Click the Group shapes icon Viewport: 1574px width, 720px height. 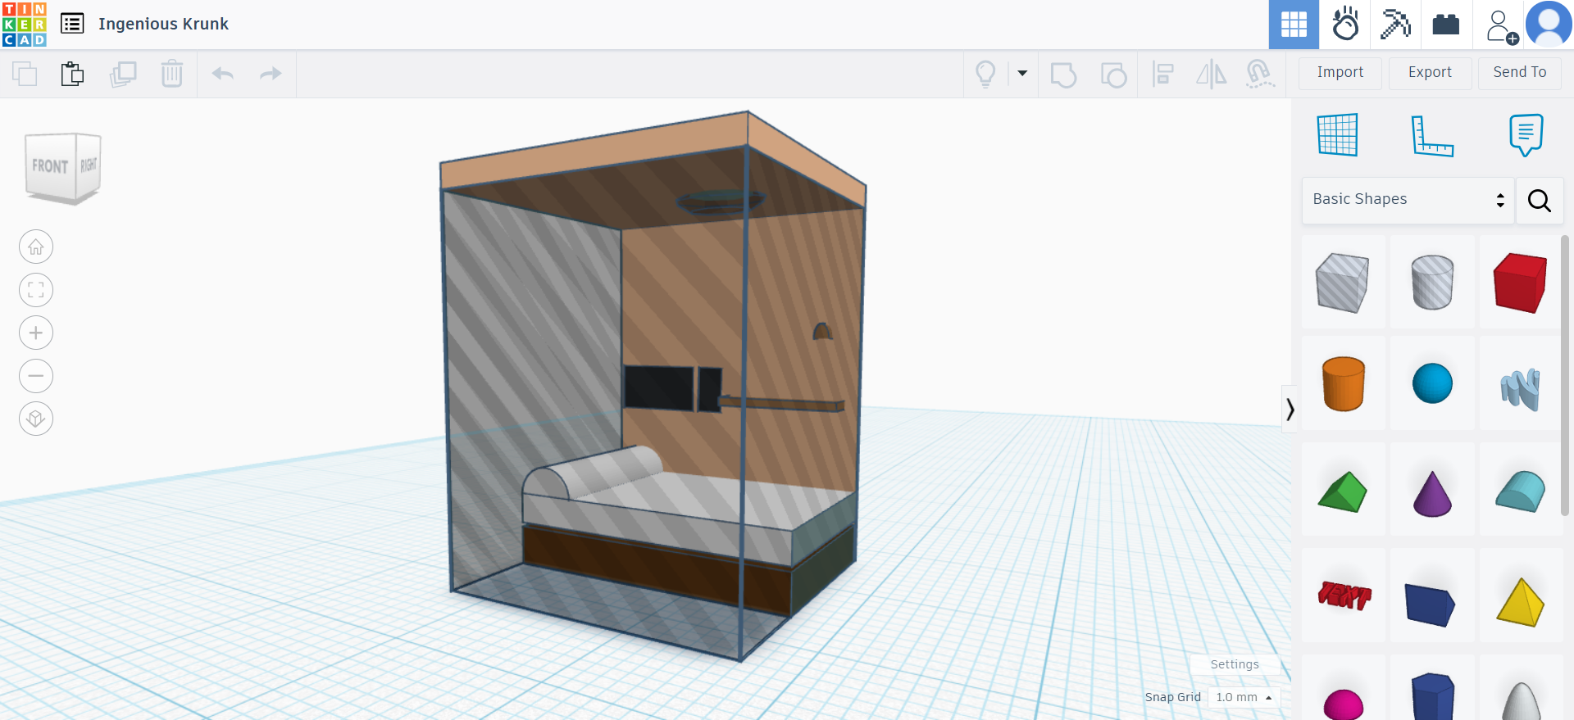tap(1063, 75)
